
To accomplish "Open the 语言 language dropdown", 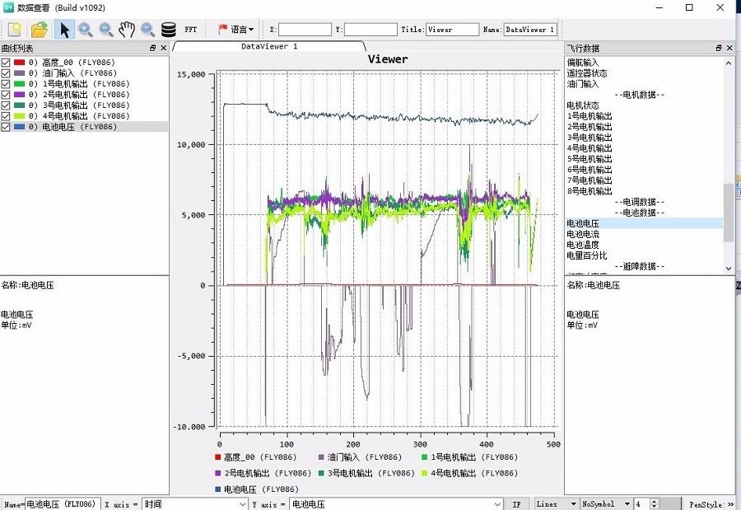I will tap(235, 30).
